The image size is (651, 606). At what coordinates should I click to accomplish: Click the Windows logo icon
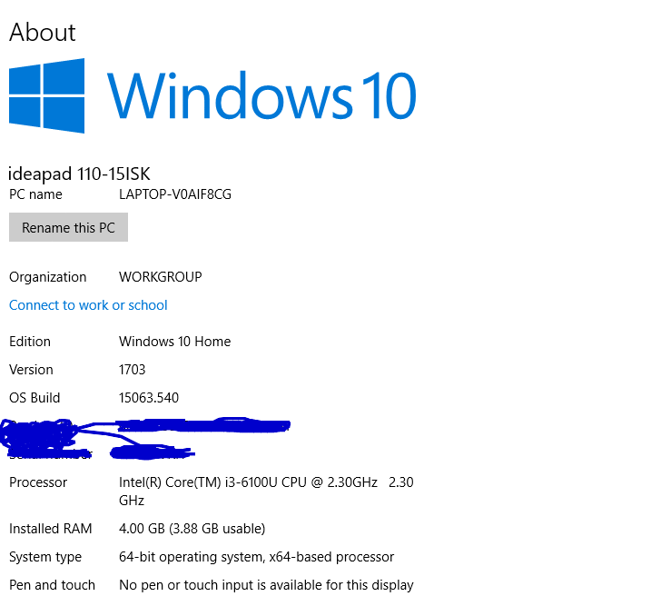tap(47, 95)
